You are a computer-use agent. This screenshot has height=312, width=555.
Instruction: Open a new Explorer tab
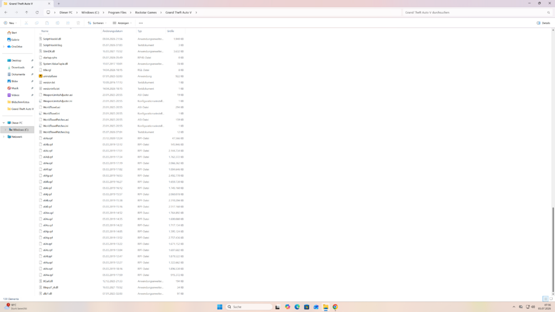pyautogui.click(x=59, y=3)
